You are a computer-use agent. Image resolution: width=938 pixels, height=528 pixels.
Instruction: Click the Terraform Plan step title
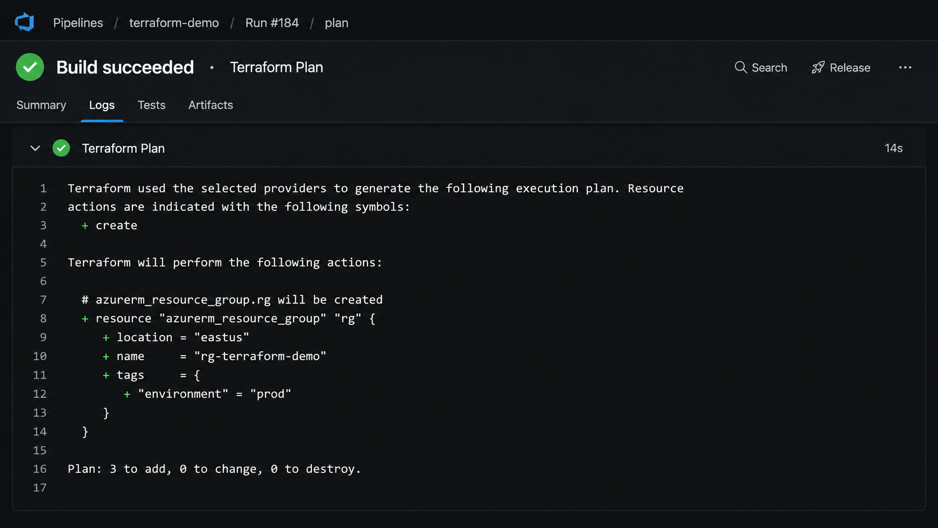pyautogui.click(x=123, y=148)
